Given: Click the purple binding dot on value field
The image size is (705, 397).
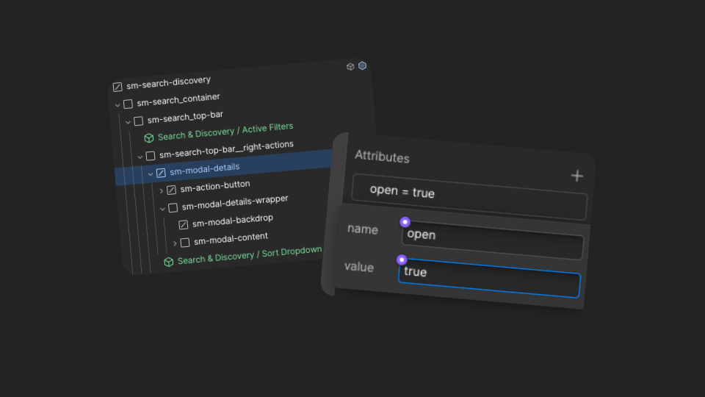Looking at the screenshot, I should (402, 260).
